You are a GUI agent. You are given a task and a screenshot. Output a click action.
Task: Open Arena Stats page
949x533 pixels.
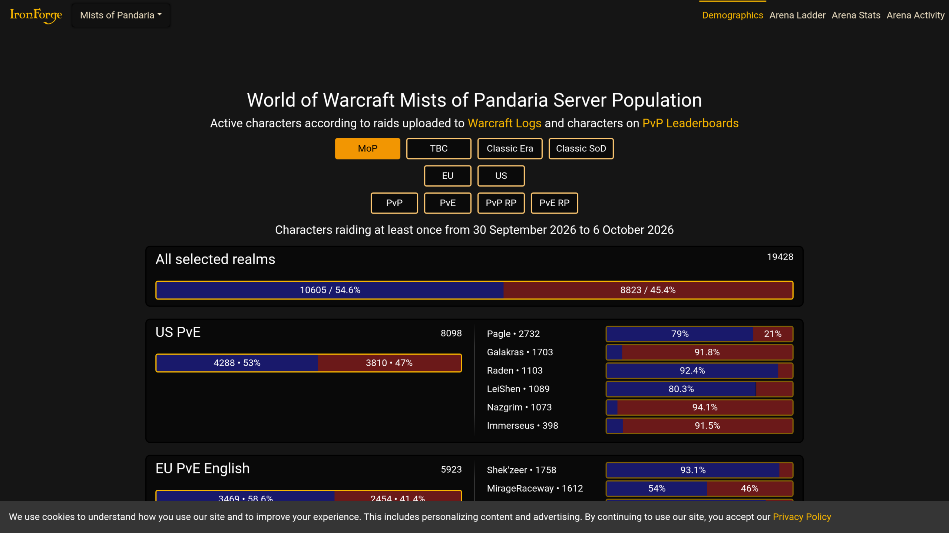click(x=856, y=15)
